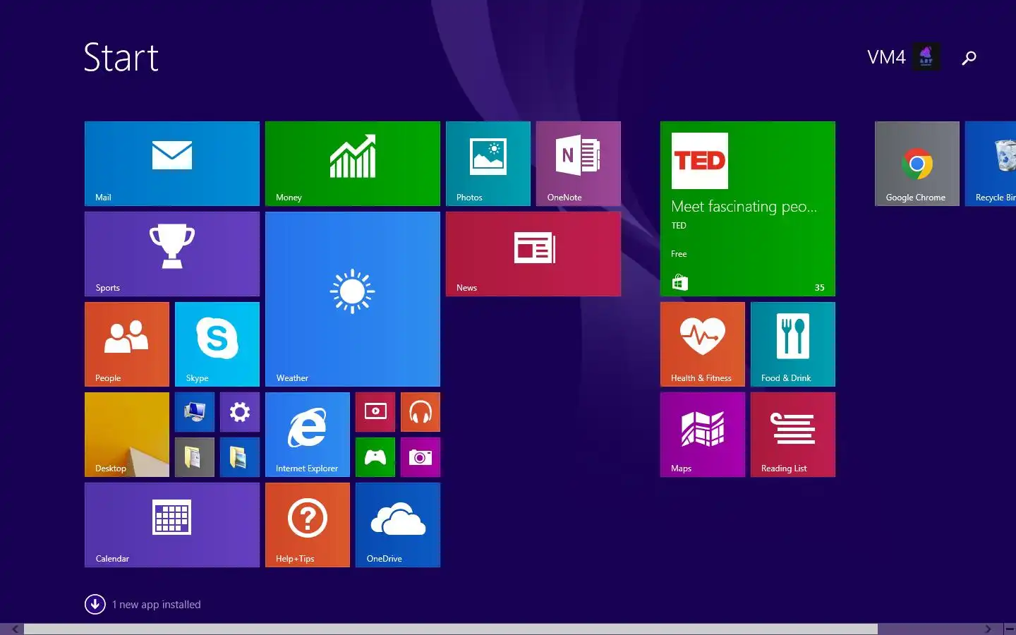Image resolution: width=1016 pixels, height=635 pixels.
Task: Click the search magnifier icon
Action: [969, 58]
